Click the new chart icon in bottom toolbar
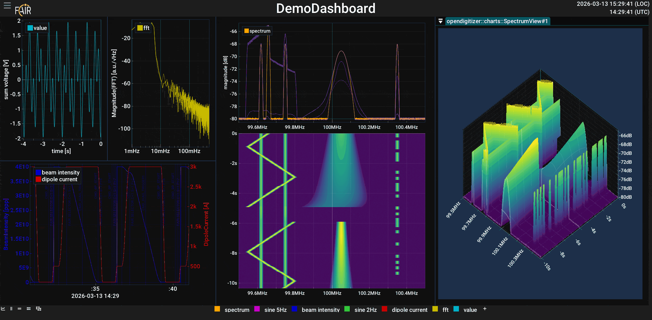Screen dimensions: 652x320 pyautogui.click(x=3, y=309)
